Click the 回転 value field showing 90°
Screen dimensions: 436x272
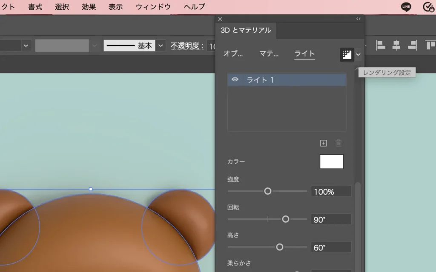click(x=331, y=219)
